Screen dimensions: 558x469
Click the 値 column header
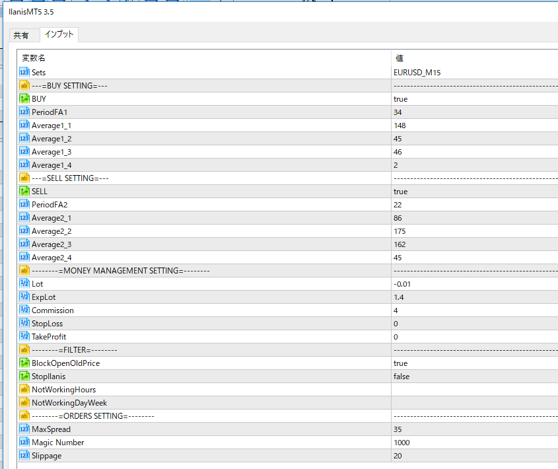[x=400, y=57]
